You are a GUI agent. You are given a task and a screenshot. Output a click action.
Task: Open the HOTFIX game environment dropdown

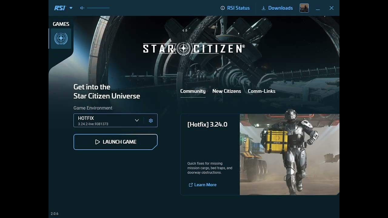click(x=109, y=121)
